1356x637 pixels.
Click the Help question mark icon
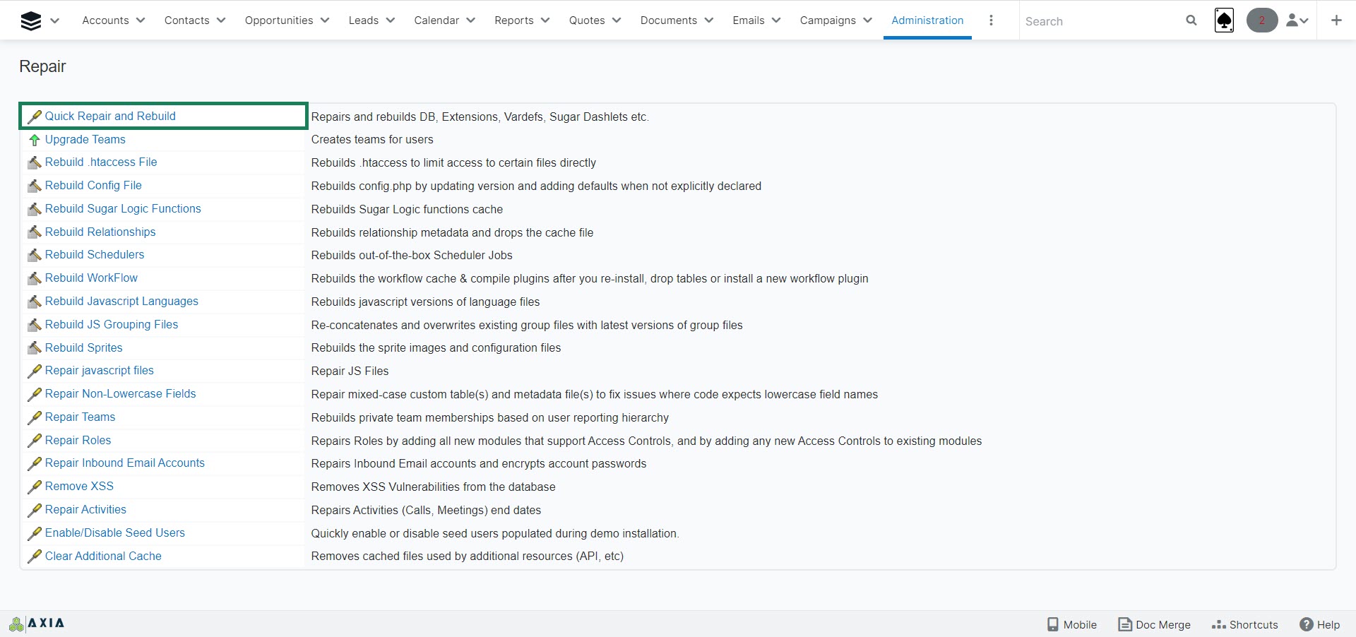1307,624
